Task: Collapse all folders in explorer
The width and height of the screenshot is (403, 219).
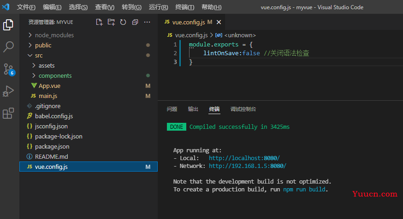Action: click(135, 22)
